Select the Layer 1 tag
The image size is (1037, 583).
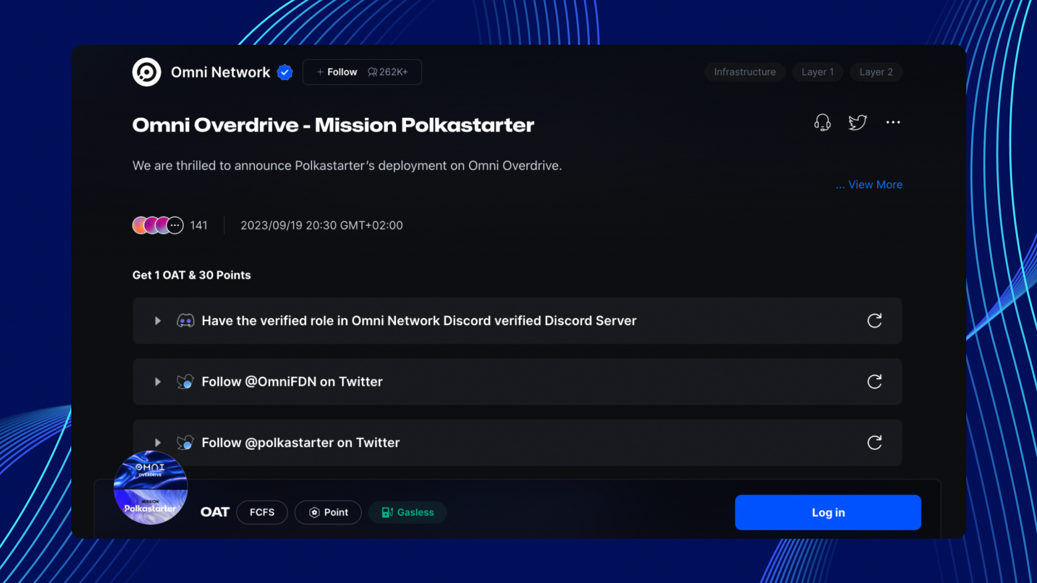(x=817, y=72)
